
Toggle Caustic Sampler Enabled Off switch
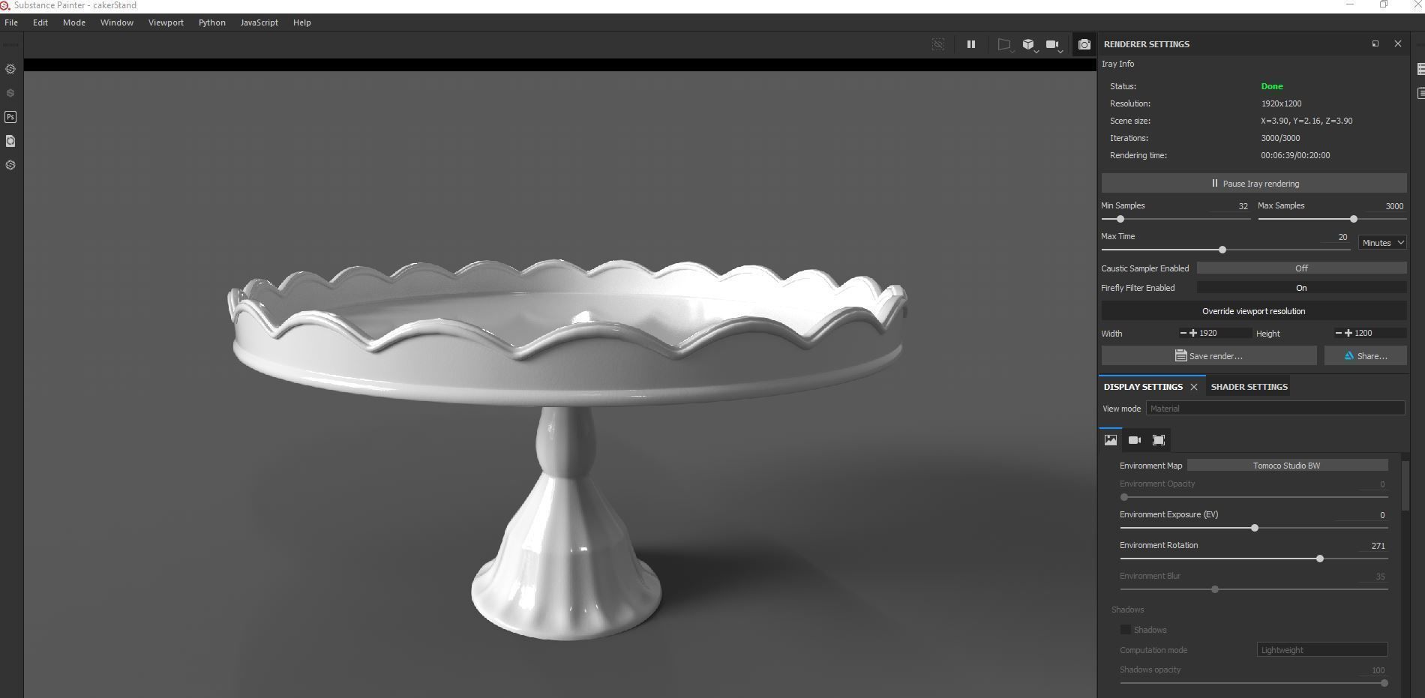(x=1301, y=268)
